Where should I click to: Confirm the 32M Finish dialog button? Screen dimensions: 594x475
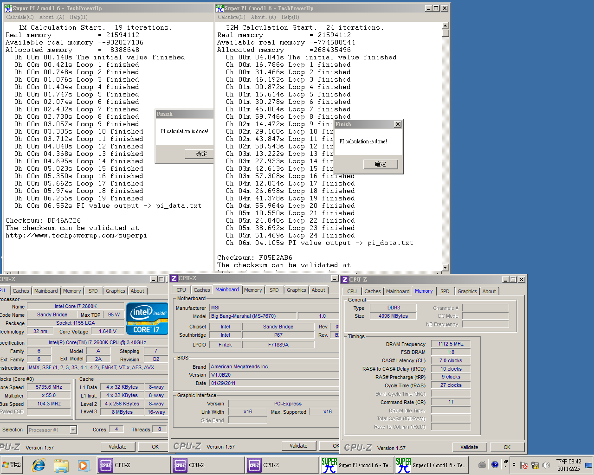(381, 164)
